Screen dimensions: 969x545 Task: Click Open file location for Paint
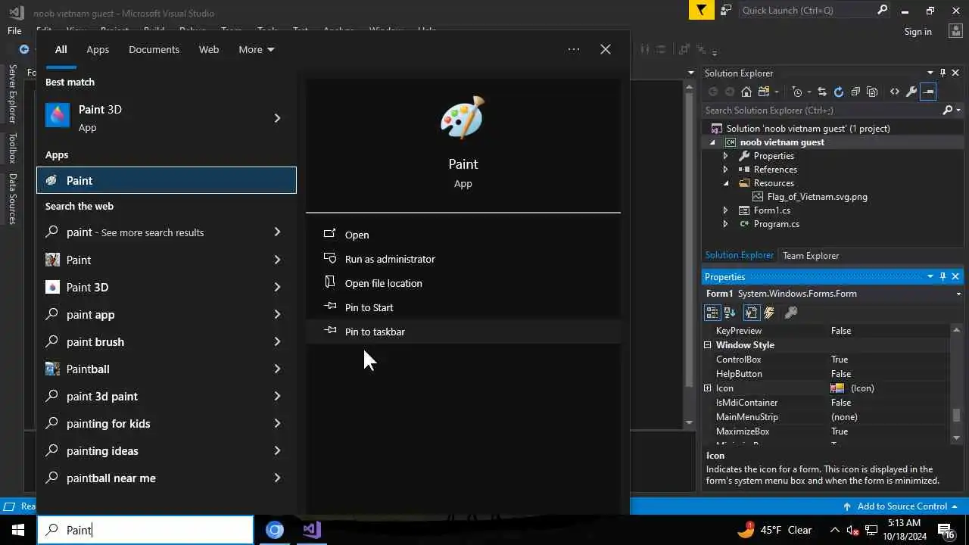coord(463,283)
